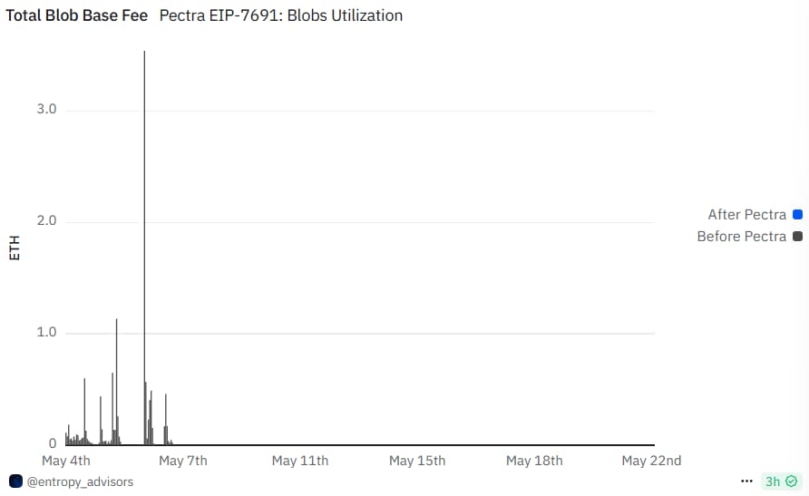This screenshot has width=809, height=496.
Task: Open the three-dots options menu
Action: pyautogui.click(x=747, y=481)
